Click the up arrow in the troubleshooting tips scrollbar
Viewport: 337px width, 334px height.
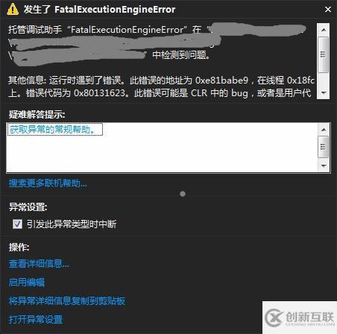324,130
